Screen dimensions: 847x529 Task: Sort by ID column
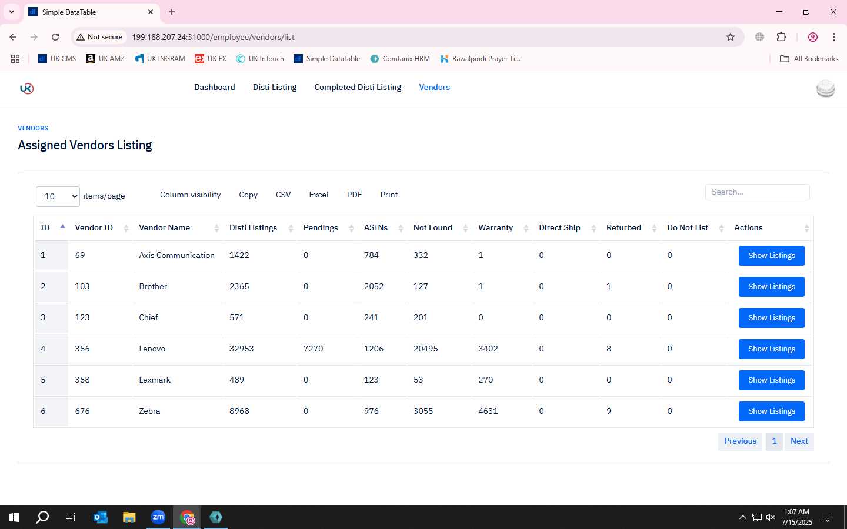point(51,227)
